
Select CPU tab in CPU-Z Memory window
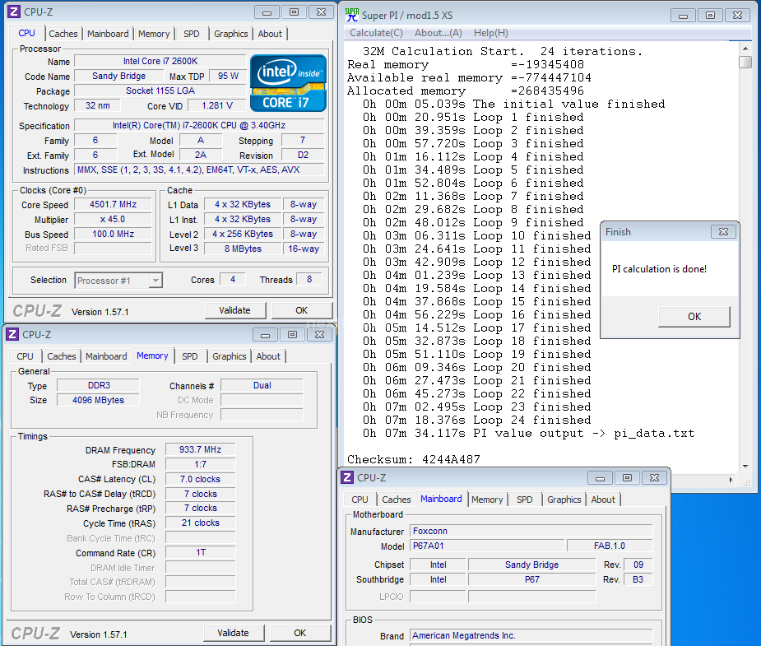(x=25, y=356)
